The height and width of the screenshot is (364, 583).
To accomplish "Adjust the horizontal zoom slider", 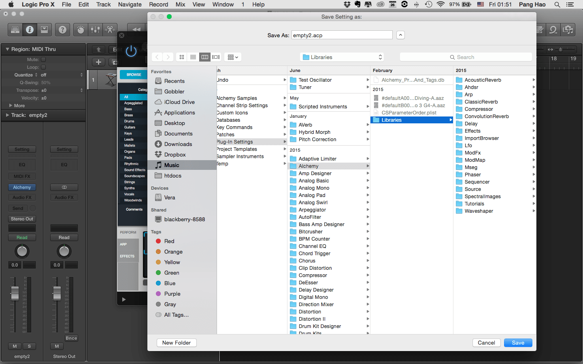I will tap(560, 49).
